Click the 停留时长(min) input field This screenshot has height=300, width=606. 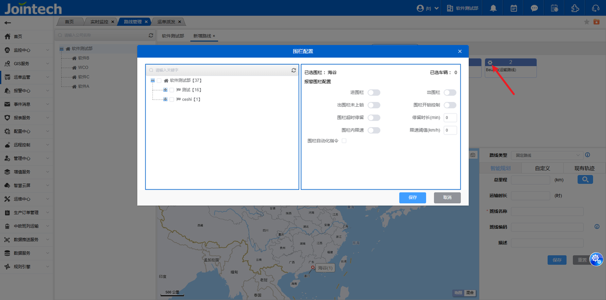(x=450, y=118)
